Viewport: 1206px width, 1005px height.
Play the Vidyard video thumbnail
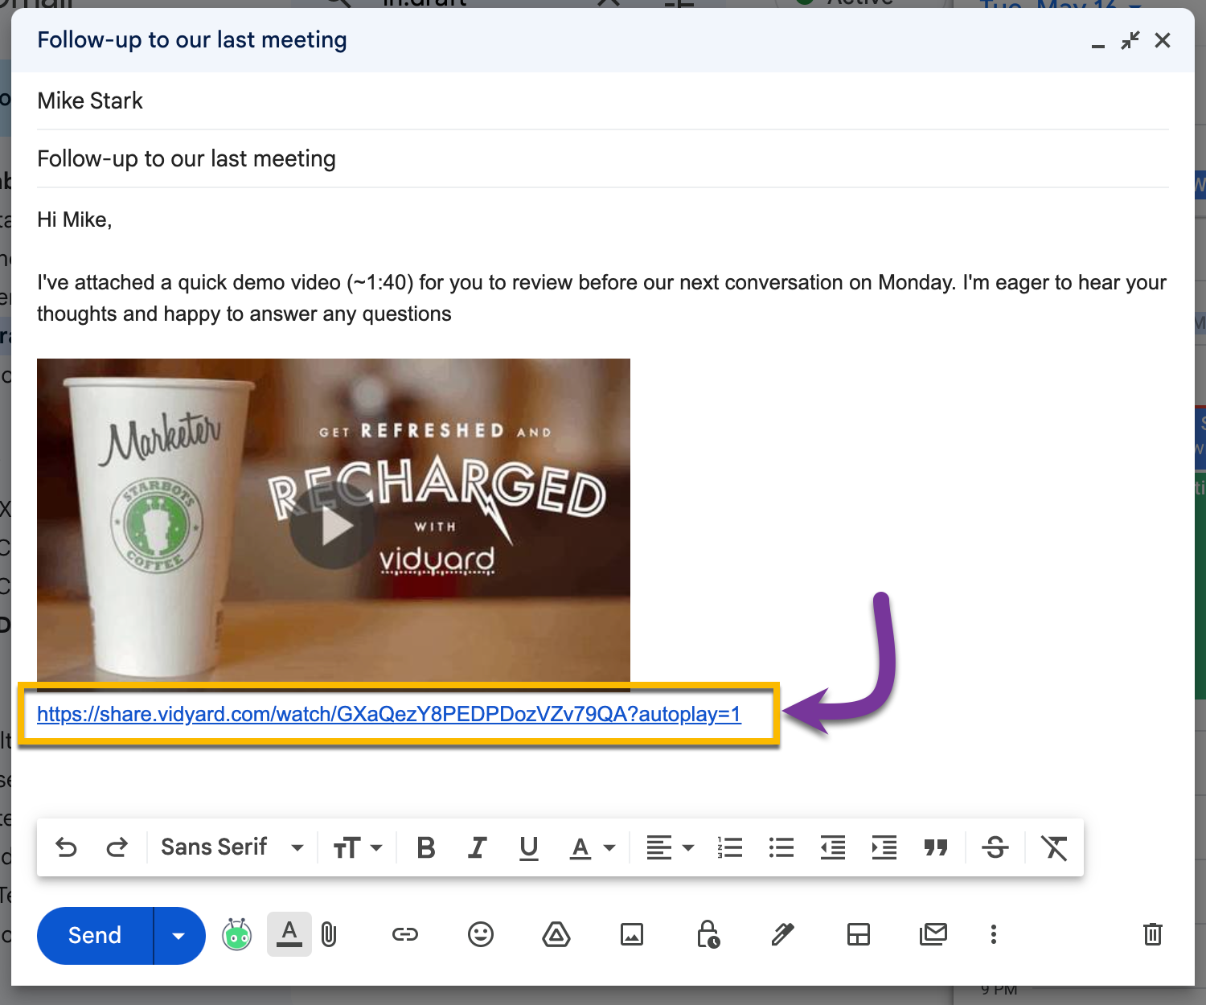coord(334,527)
